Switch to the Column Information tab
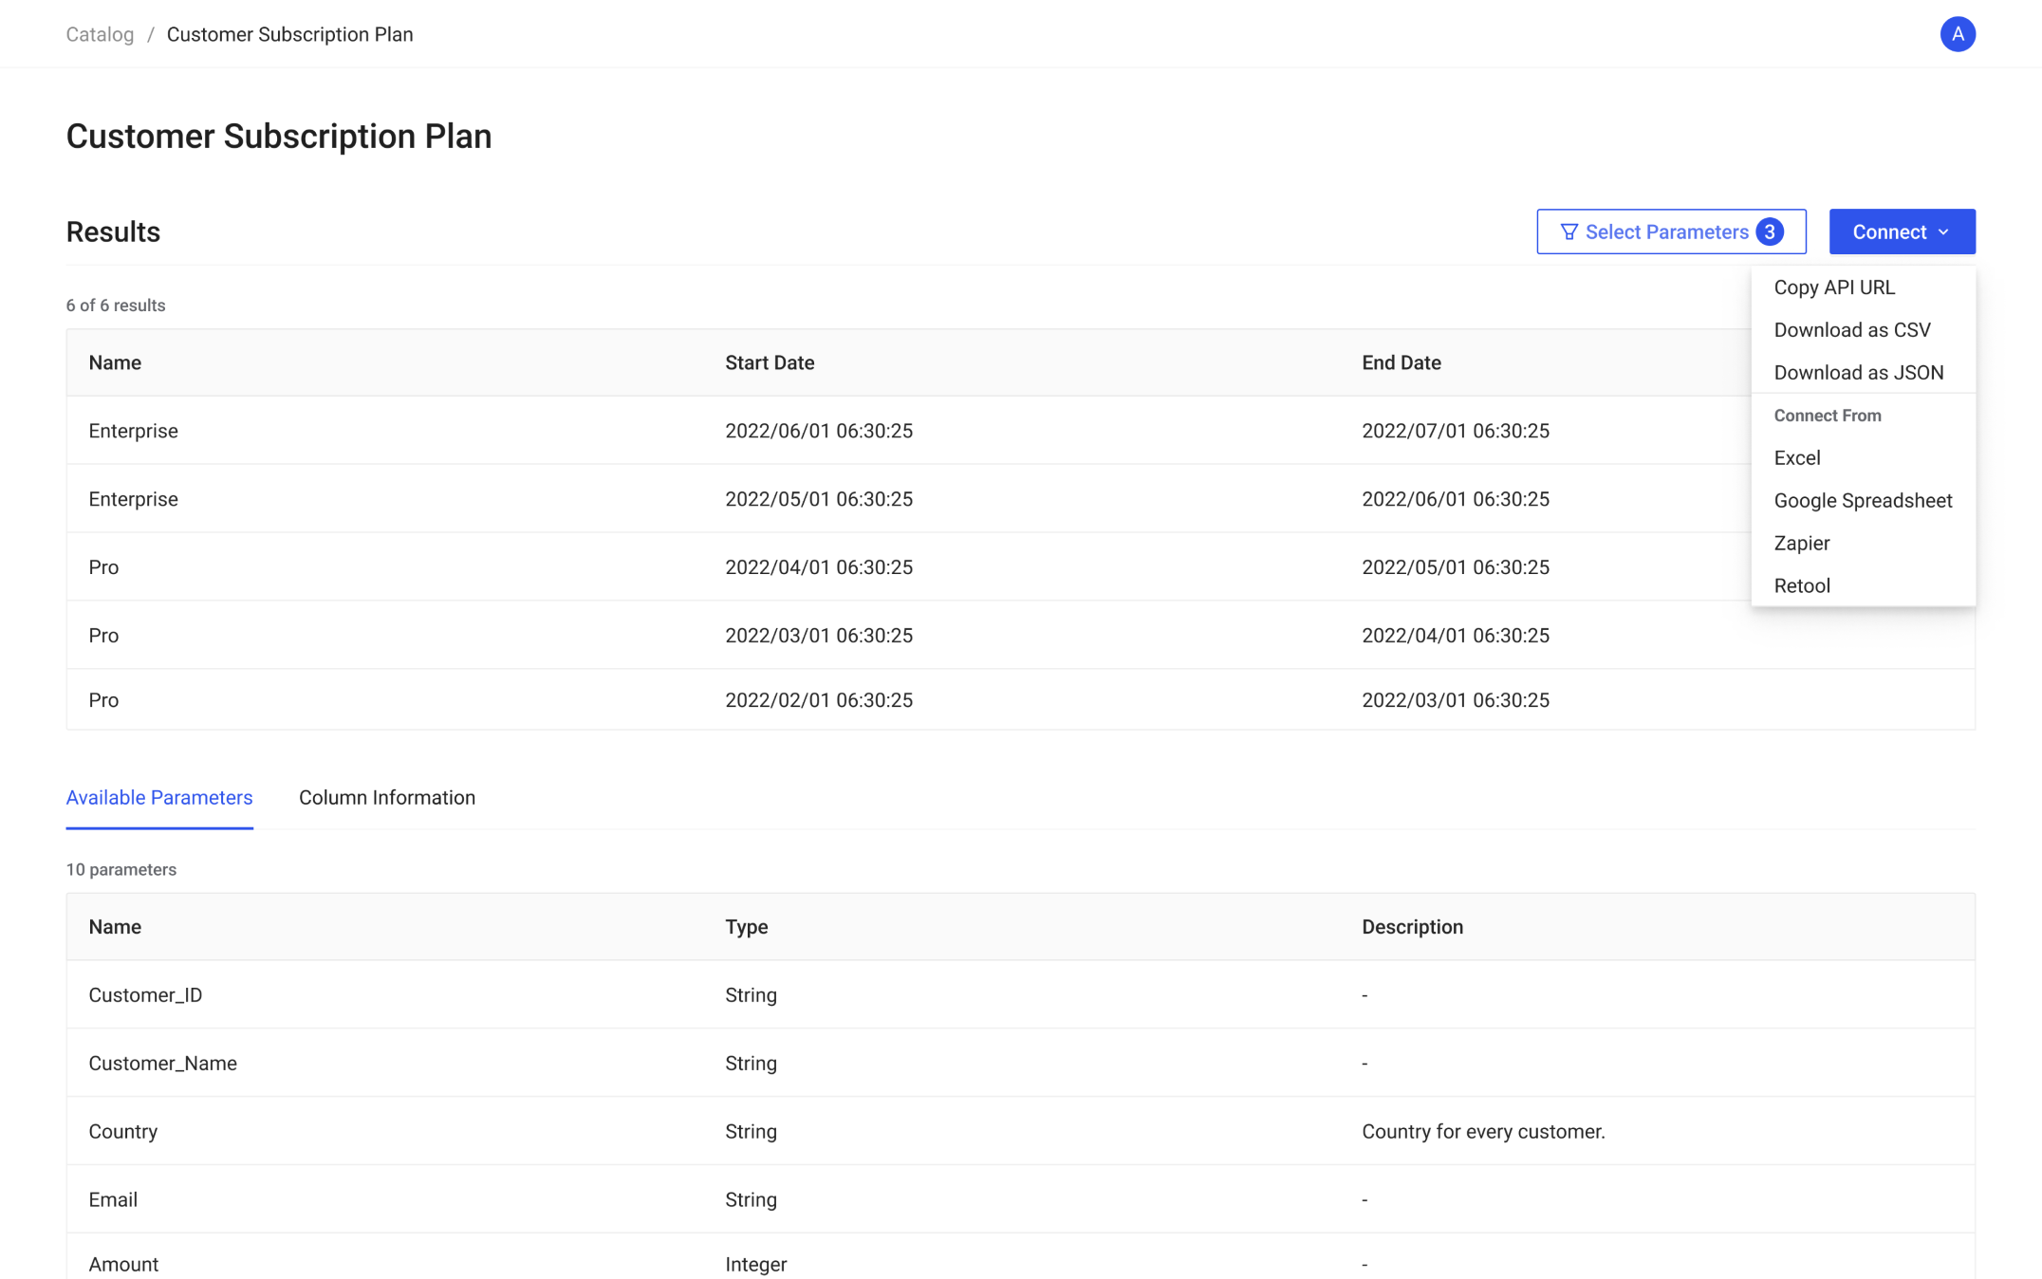The image size is (2042, 1279). [386, 798]
